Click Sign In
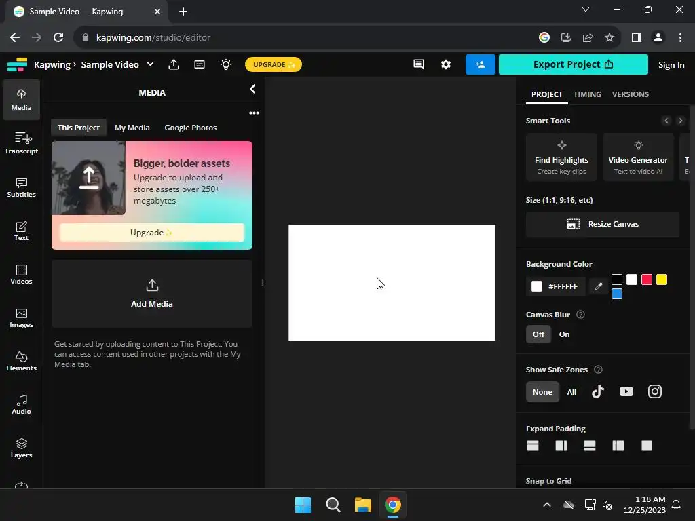The image size is (695, 521). tap(671, 65)
